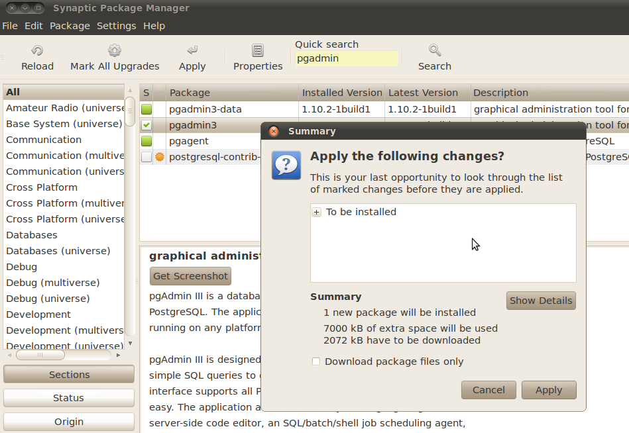Sort by the S status column header
Screen dimensions: 629x433
[146, 93]
